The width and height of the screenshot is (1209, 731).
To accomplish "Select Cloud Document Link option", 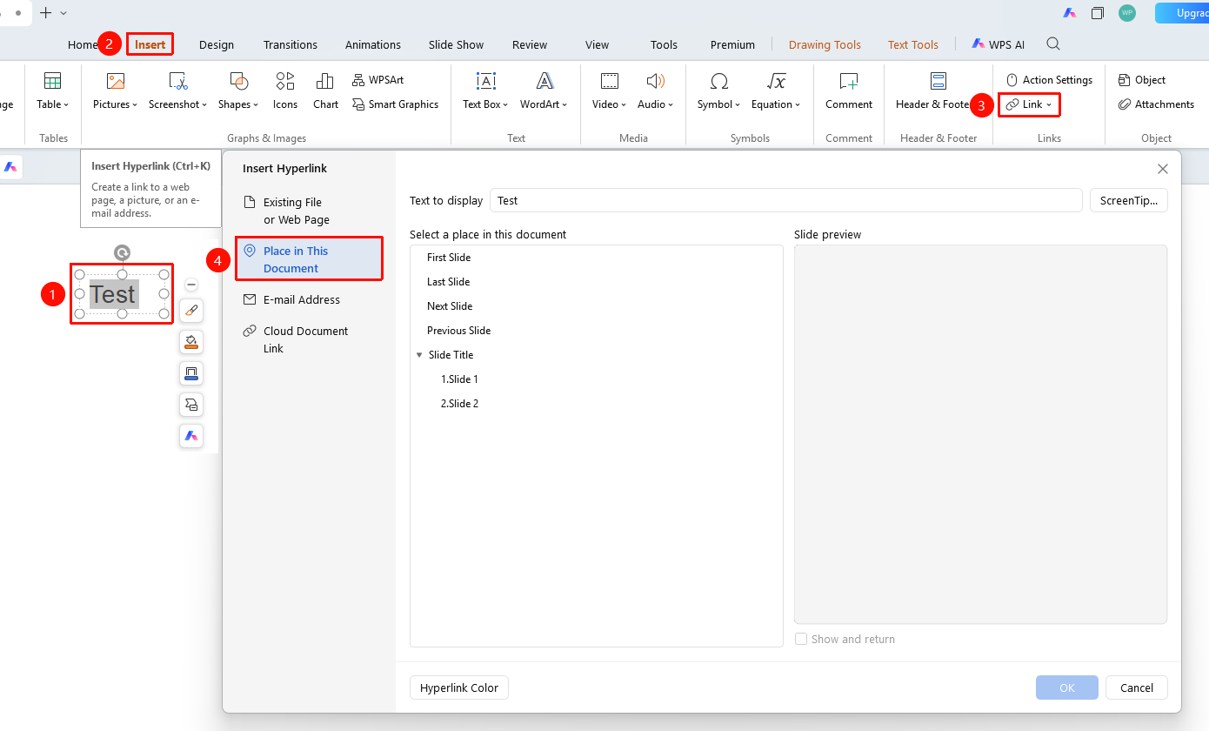I will pos(309,339).
